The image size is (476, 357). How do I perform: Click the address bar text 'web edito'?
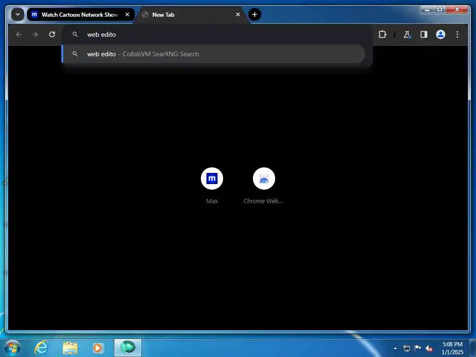click(x=101, y=34)
